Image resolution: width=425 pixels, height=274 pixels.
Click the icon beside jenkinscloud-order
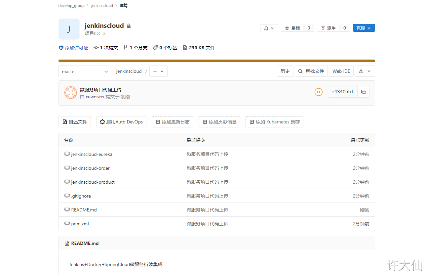67,168
